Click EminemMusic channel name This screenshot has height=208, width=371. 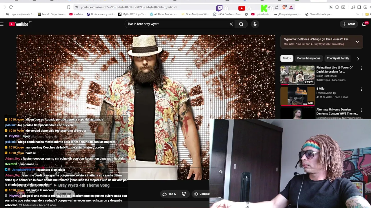324,93
